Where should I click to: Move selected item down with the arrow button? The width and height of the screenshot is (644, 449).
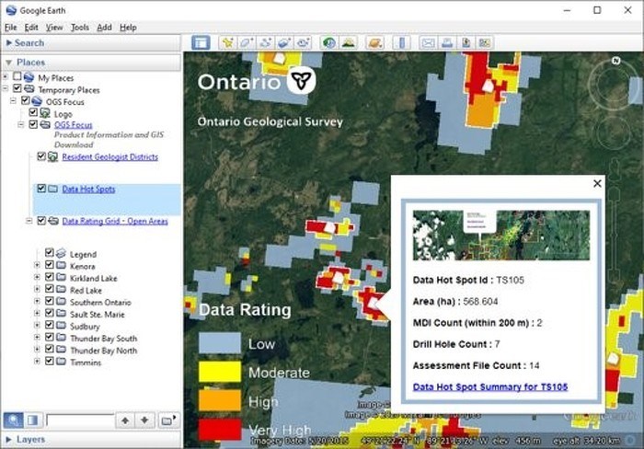pyautogui.click(x=144, y=420)
